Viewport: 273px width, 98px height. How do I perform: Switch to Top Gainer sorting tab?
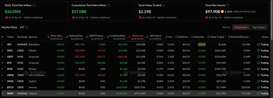click(259, 27)
